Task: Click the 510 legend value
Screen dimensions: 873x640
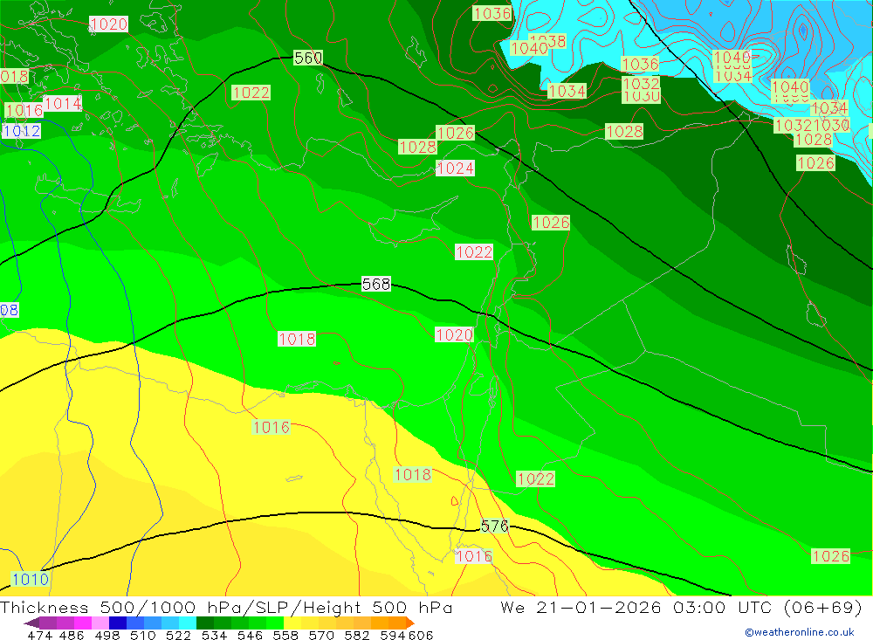Action: coord(142,635)
